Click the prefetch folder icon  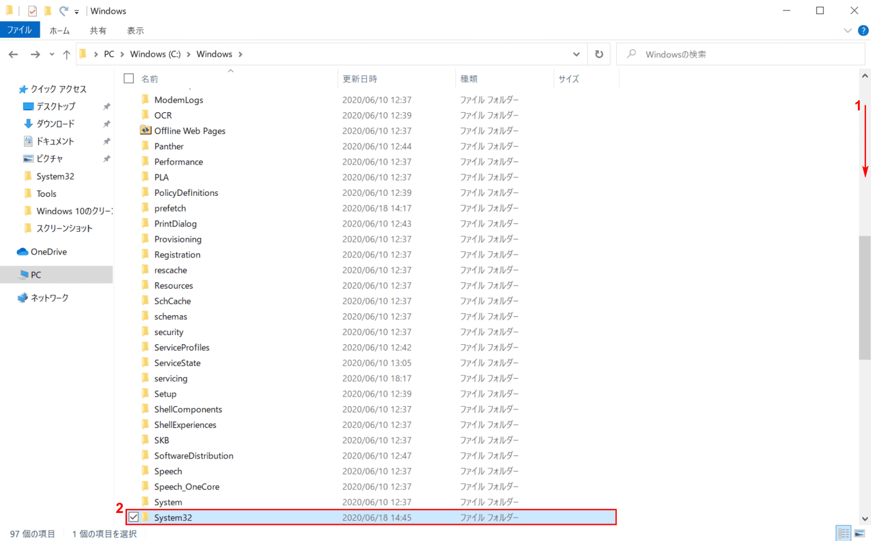(x=146, y=208)
